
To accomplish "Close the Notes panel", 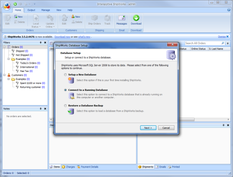I will [45, 109].
